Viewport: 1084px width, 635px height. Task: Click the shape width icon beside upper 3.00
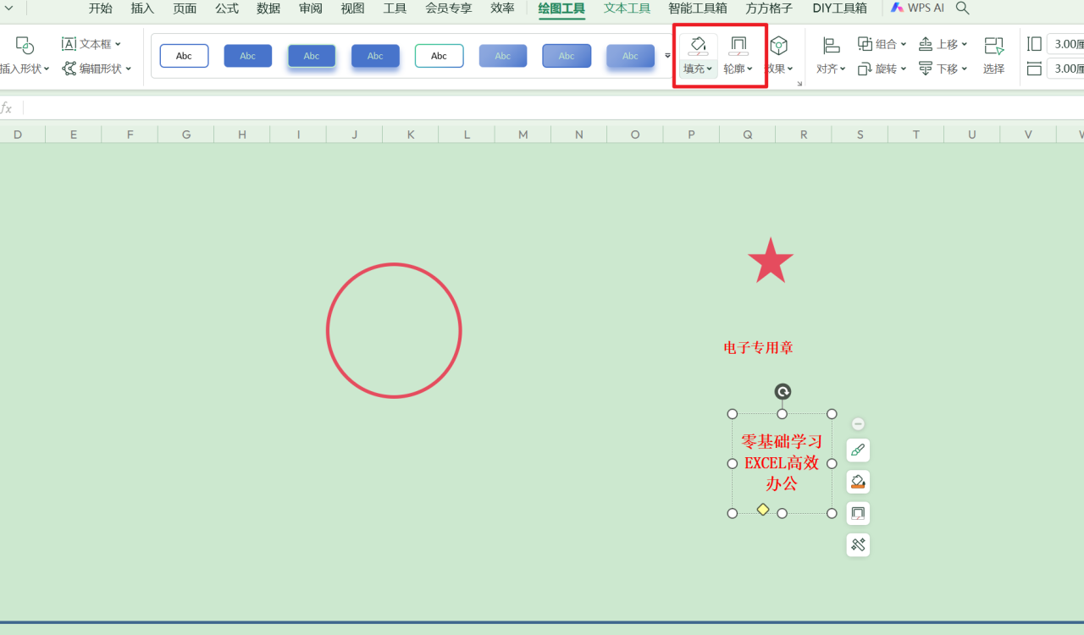pos(1034,44)
